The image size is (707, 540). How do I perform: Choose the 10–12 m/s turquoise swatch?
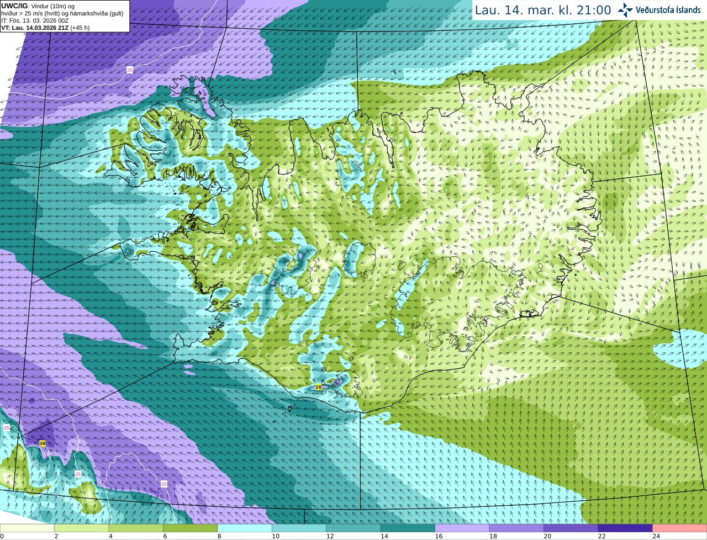pyautogui.click(x=299, y=528)
